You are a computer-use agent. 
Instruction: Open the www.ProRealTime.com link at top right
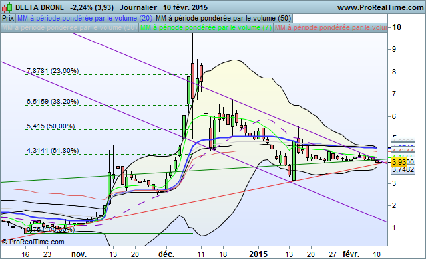(x=380, y=7)
